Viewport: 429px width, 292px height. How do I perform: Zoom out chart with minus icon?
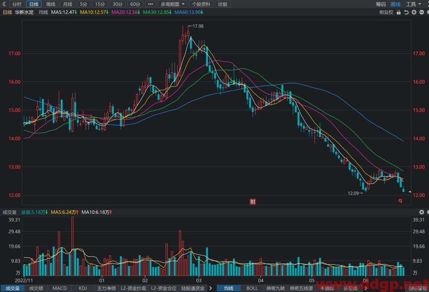click(x=421, y=12)
